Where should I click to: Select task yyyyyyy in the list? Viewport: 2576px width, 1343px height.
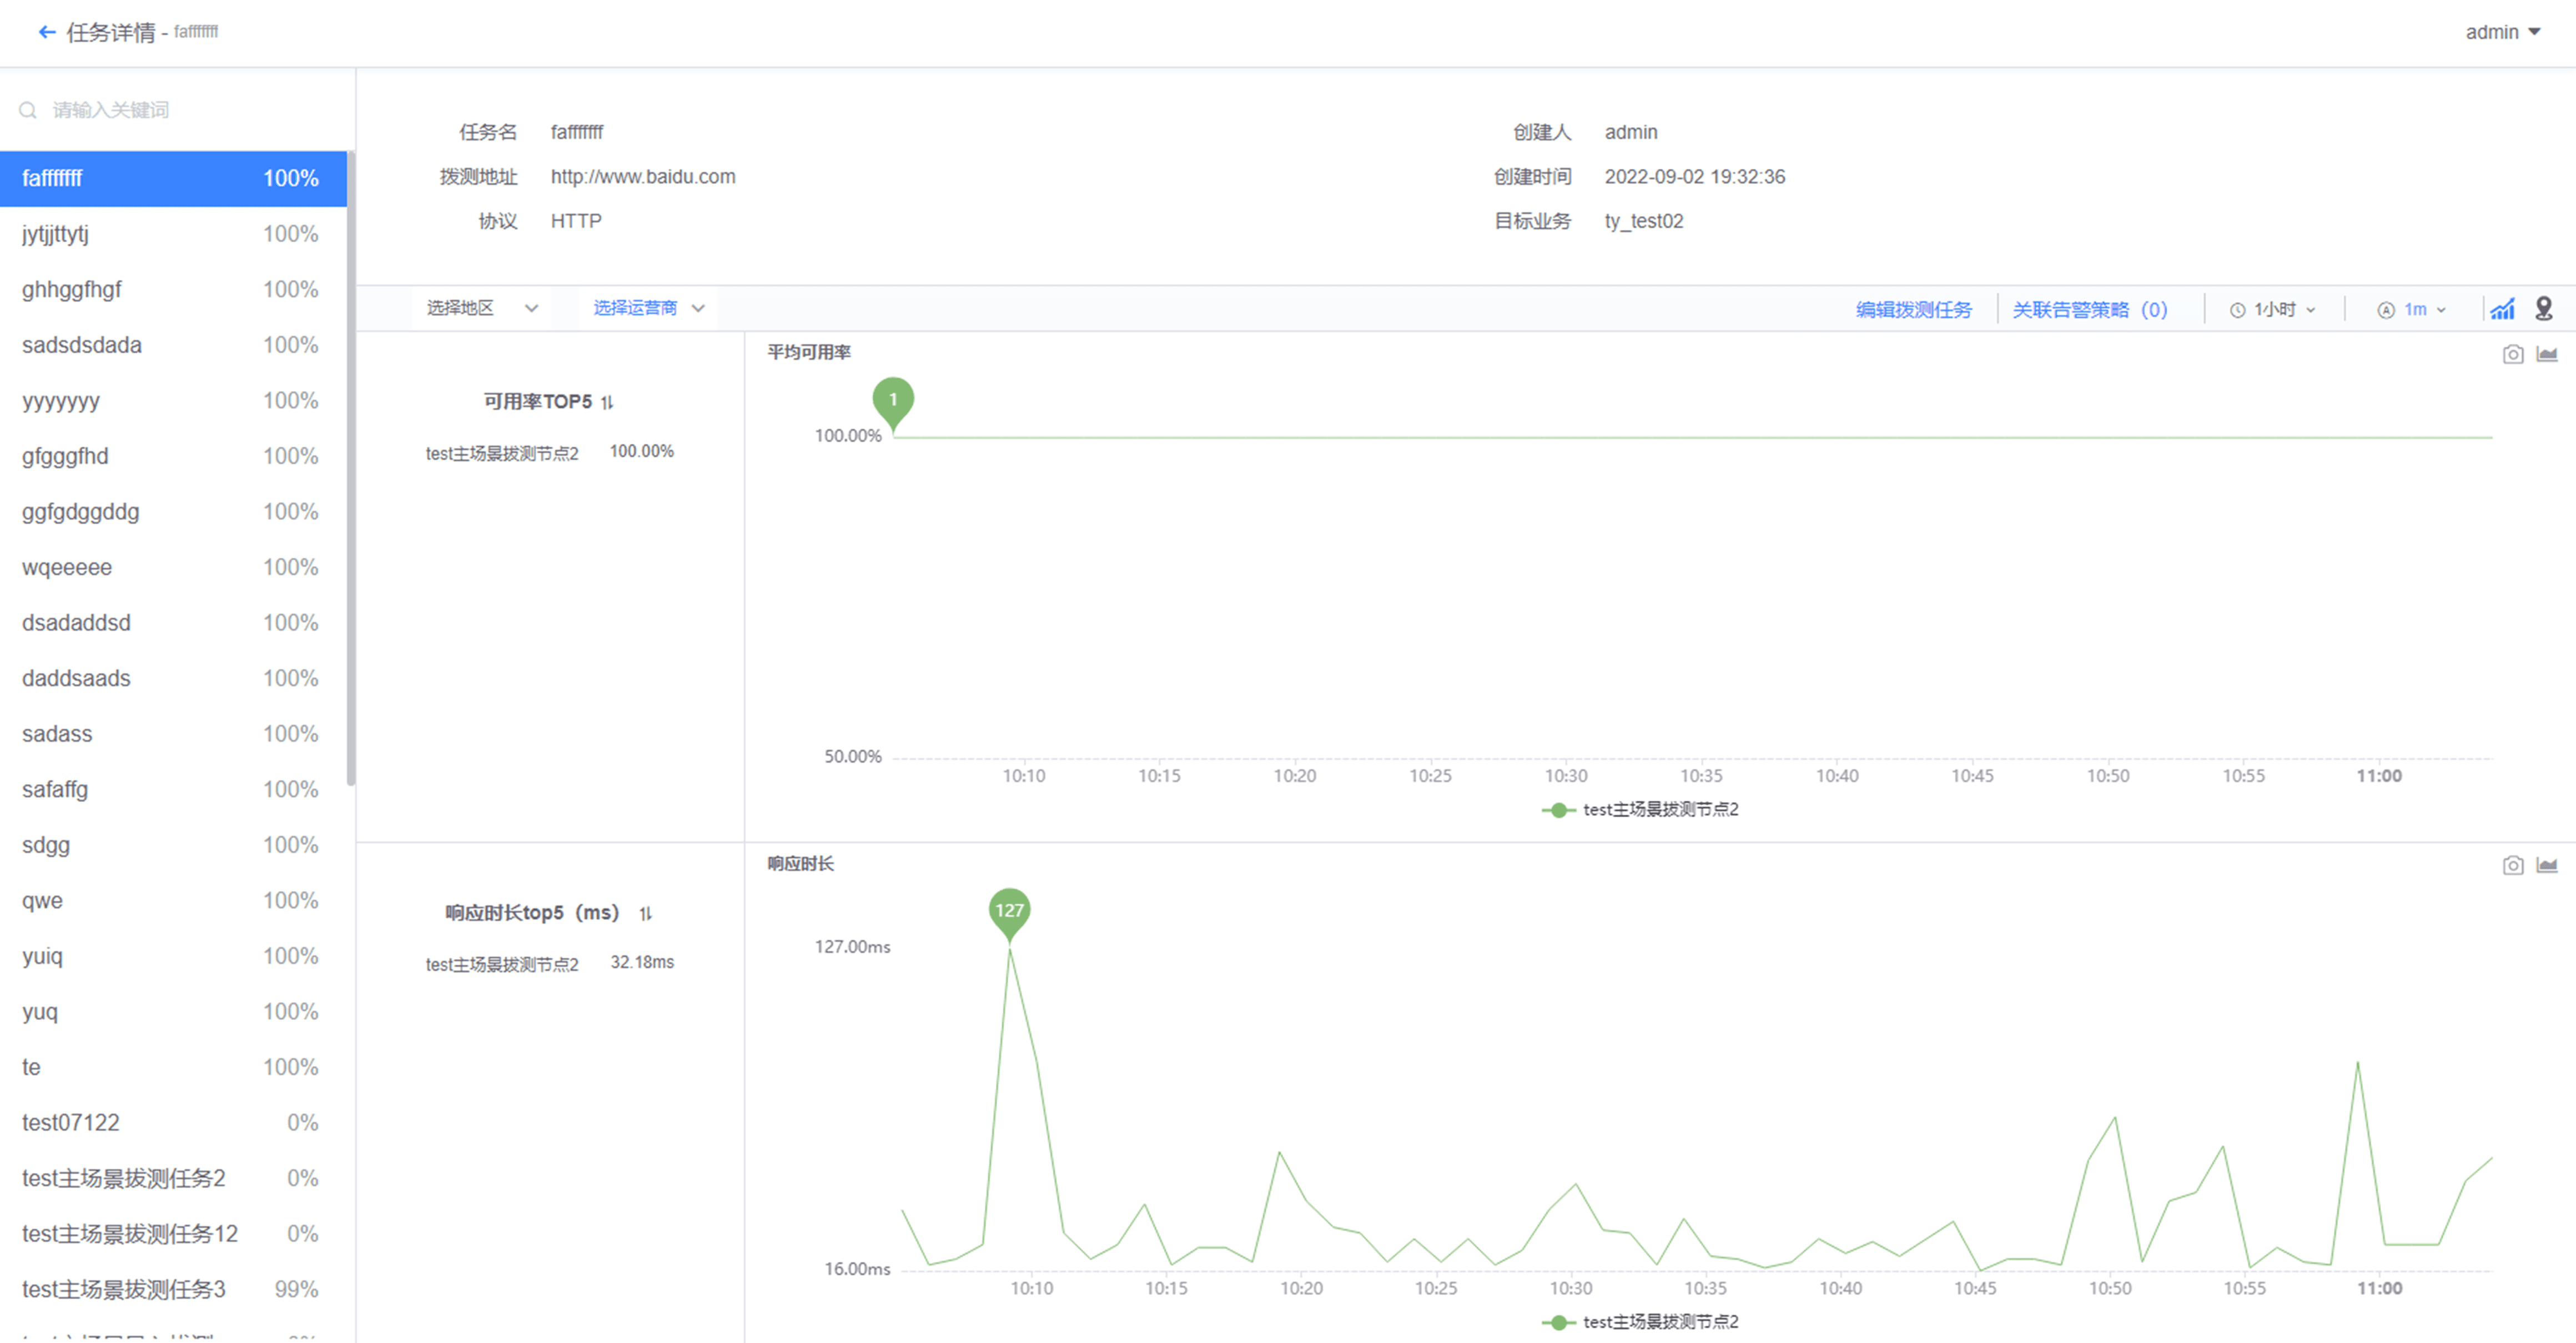point(173,402)
